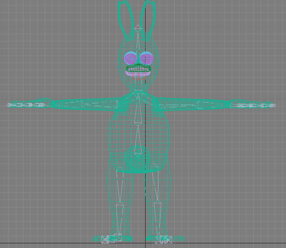Select the thigh bone of the left-side leg

click(120, 184)
